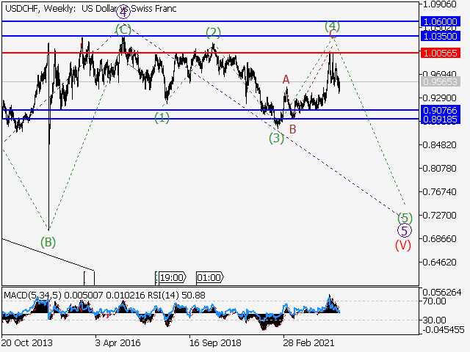The image size is (470, 352).
Task: Click the 0.80780 price axis value
Action: (439, 168)
